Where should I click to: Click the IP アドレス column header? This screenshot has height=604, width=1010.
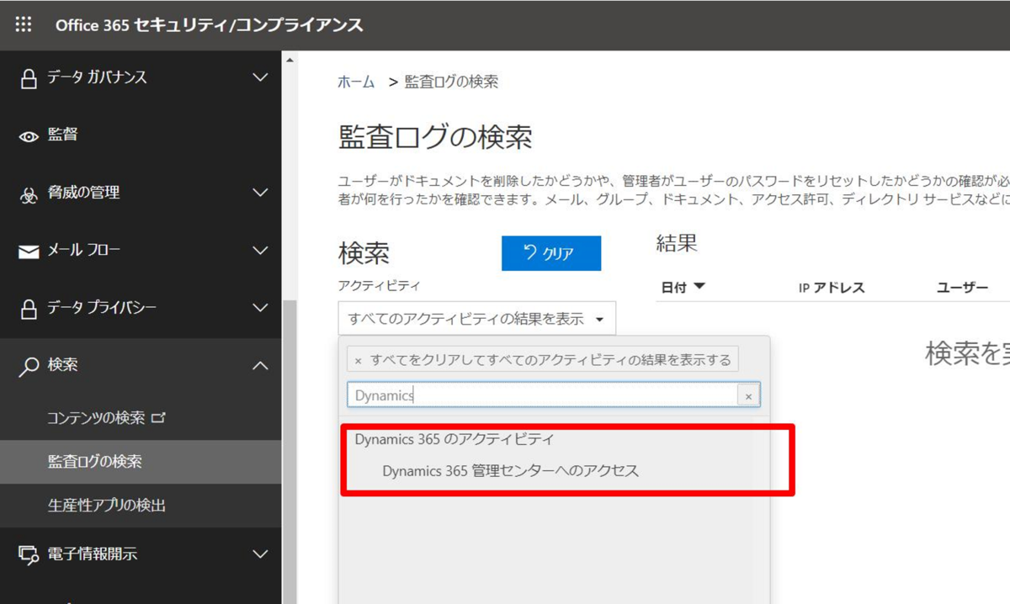832,288
